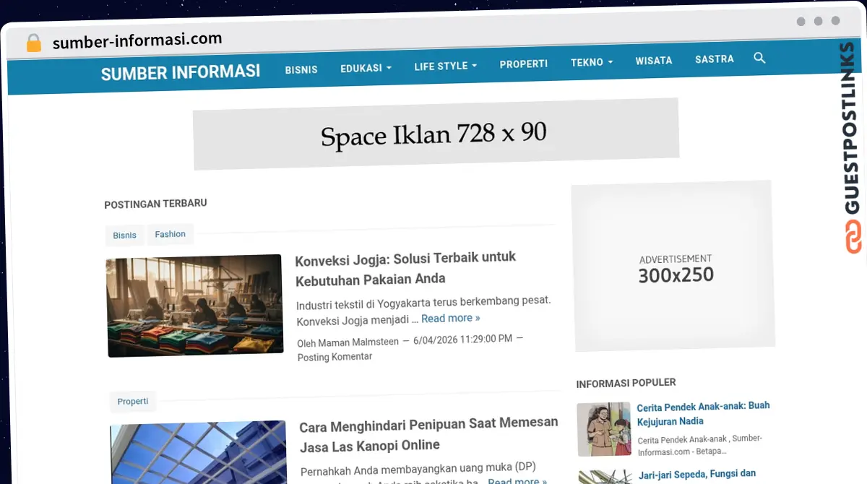Image resolution: width=867 pixels, height=484 pixels.
Task: Click the Space Iklan 728 x 90 banner
Action: [x=436, y=134]
